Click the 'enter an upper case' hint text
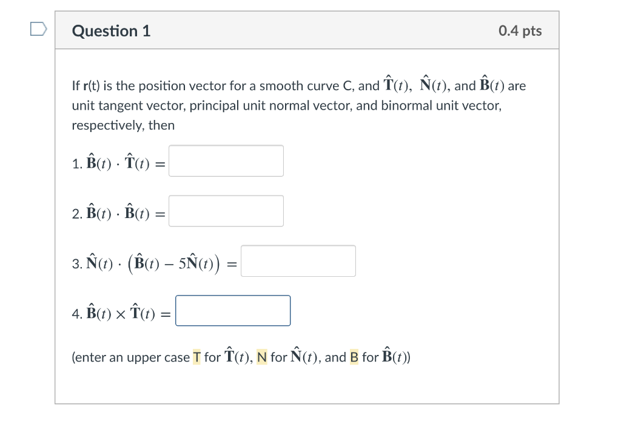 click(130, 357)
